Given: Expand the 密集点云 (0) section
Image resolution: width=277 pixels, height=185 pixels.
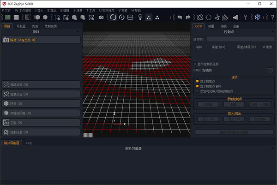Looking at the screenshot, I should (x=41, y=94).
